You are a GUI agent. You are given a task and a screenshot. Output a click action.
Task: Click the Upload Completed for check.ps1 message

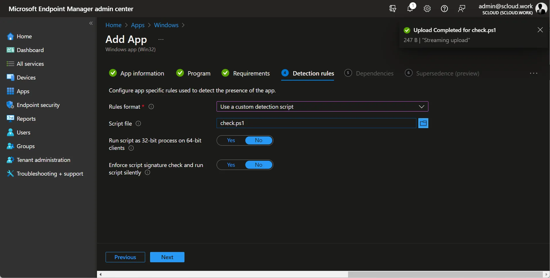pos(455,30)
